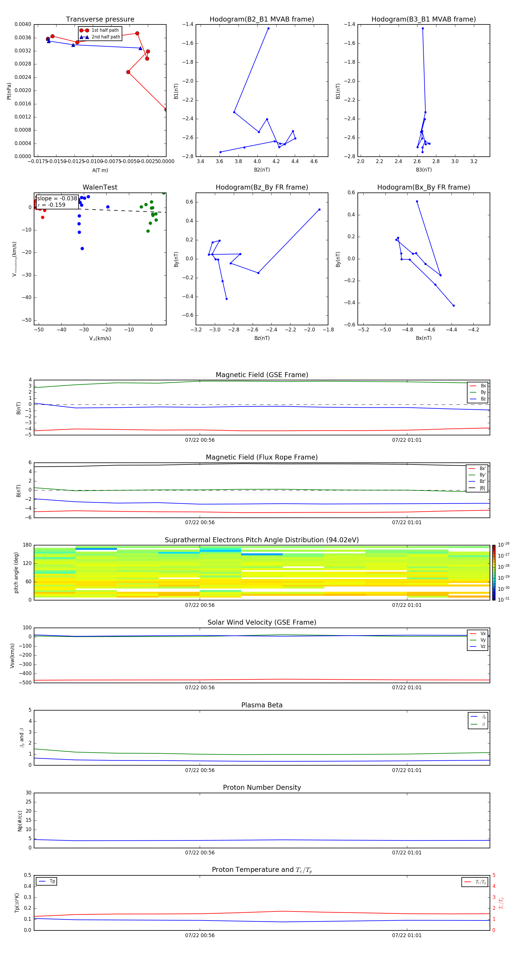Image resolution: width=524 pixels, height=961 pixels.
Task: Click the "B2(nT)" x-axis label
Action: point(262,170)
